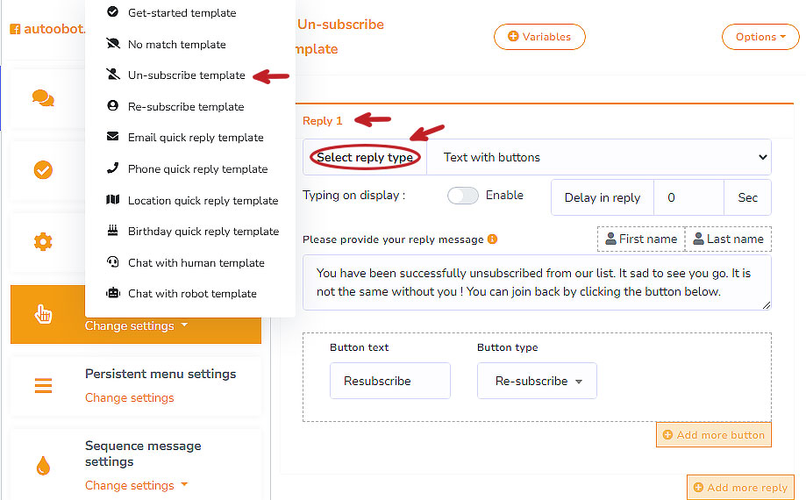The image size is (806, 500).
Task: Click the droplet Sequence message icon
Action: [43, 466]
